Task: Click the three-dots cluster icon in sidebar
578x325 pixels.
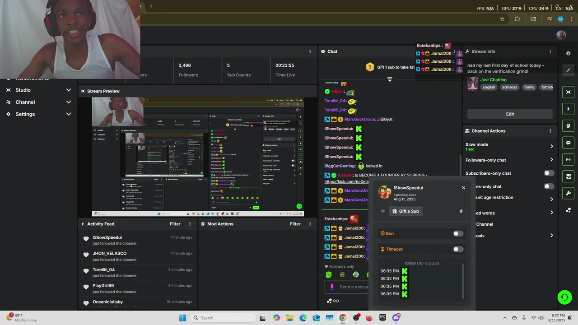Action: point(568,210)
